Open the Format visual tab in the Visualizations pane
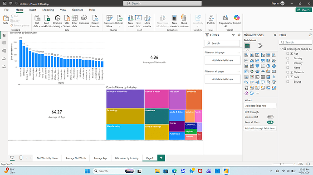313x175 pixels. pos(260,46)
